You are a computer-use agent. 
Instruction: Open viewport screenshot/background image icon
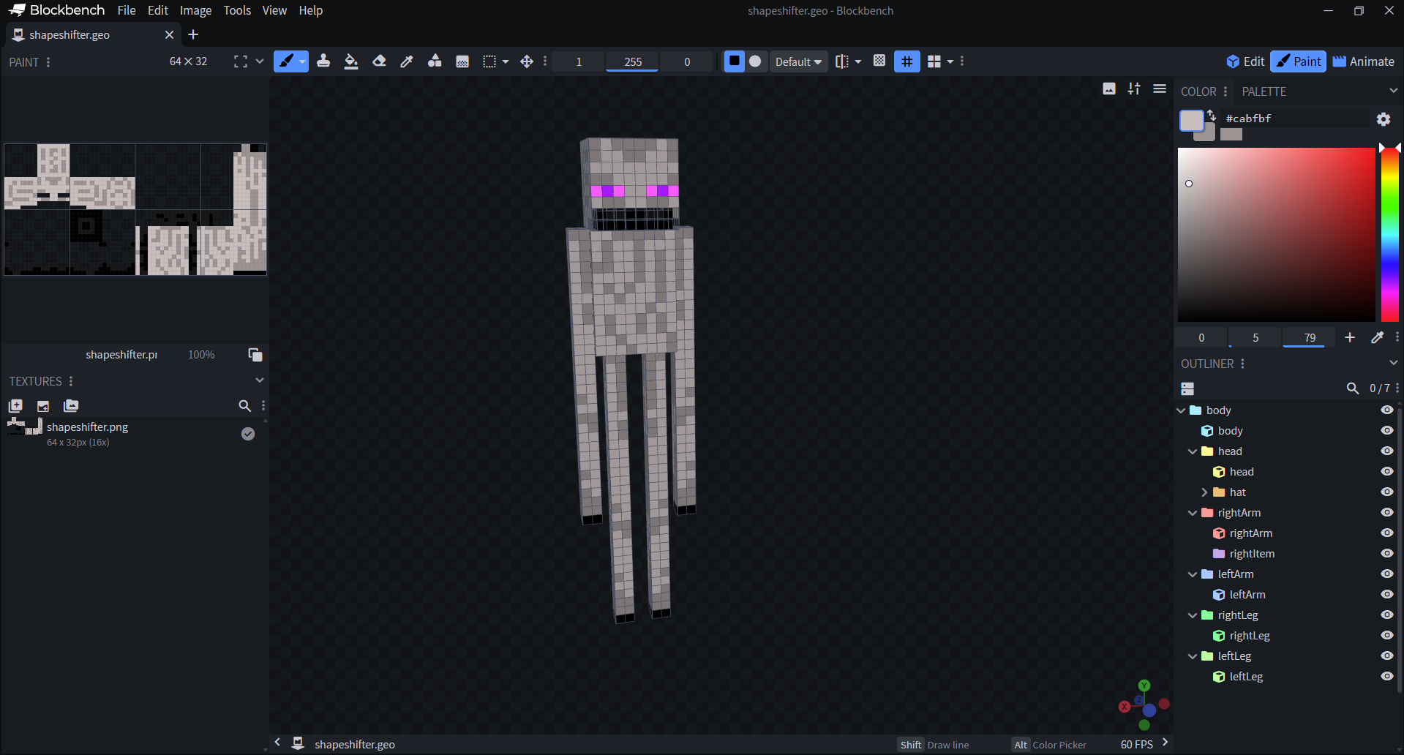1109,89
